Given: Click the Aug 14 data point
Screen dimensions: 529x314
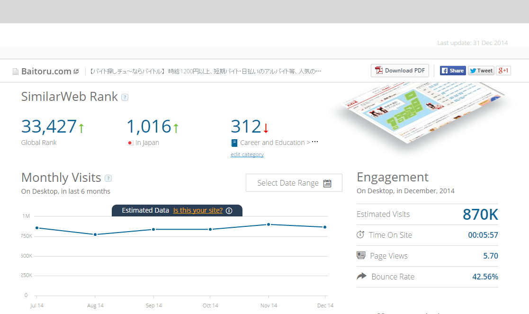Looking at the screenshot, I should tap(95, 234).
